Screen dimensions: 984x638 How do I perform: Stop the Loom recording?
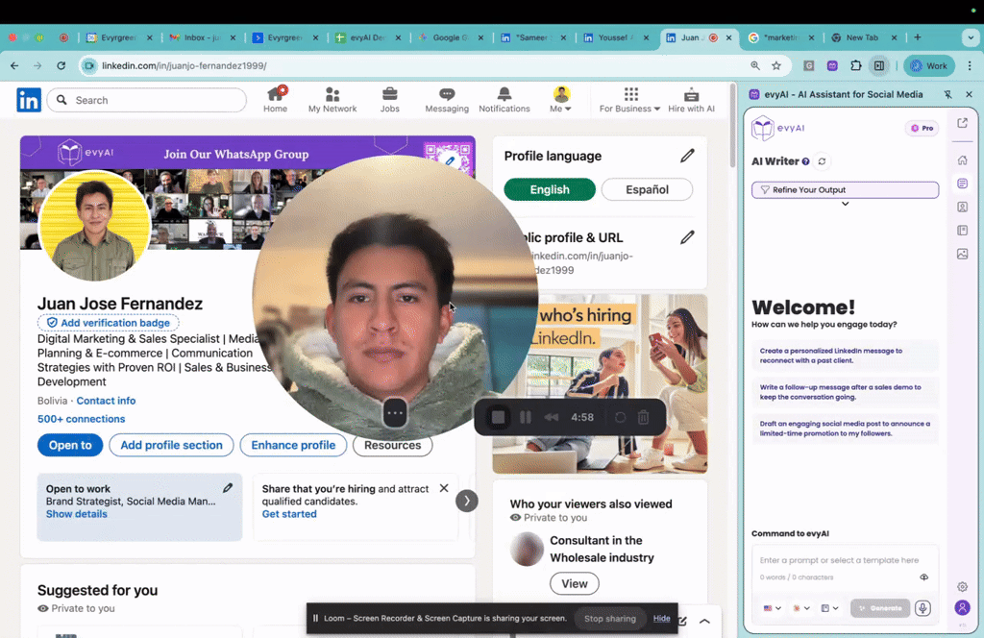tap(499, 417)
